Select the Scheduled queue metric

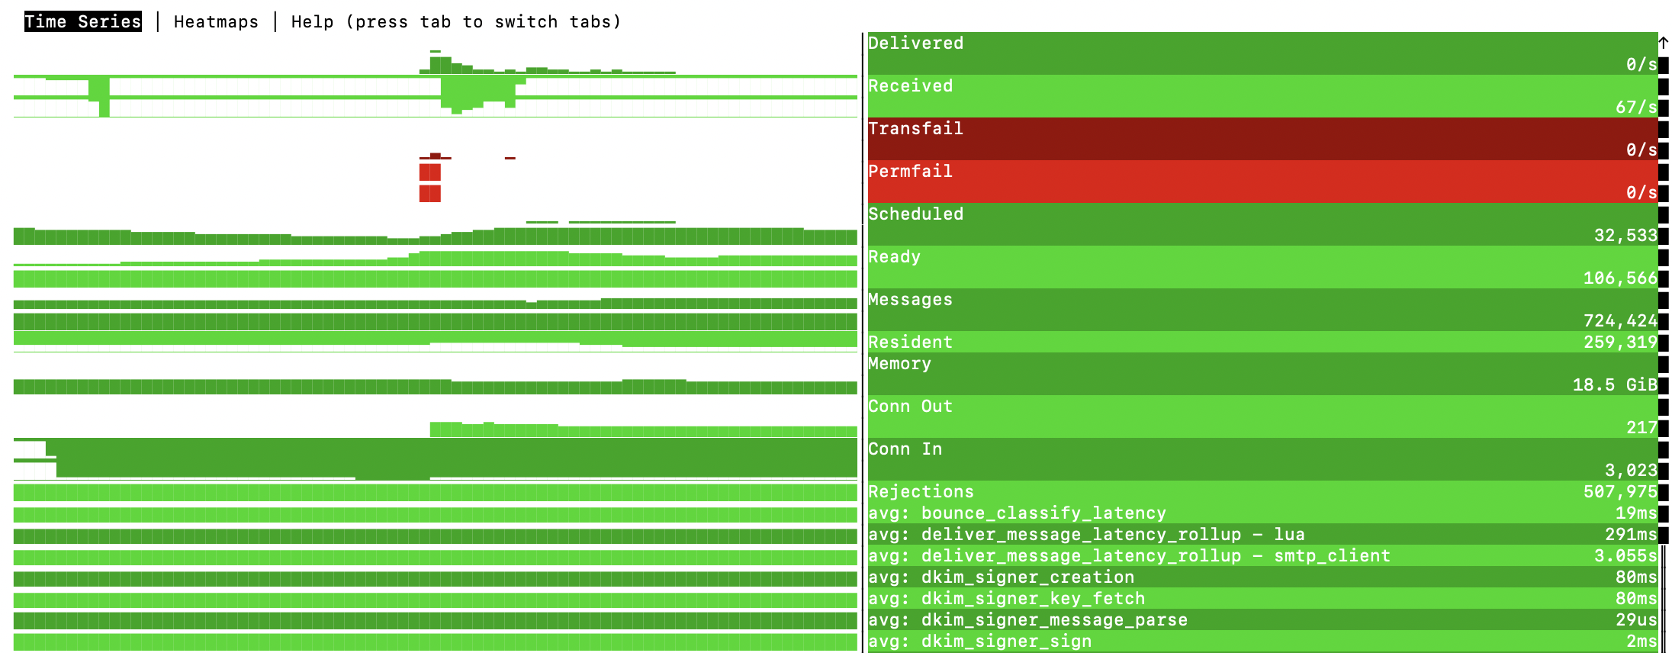coord(1259,224)
